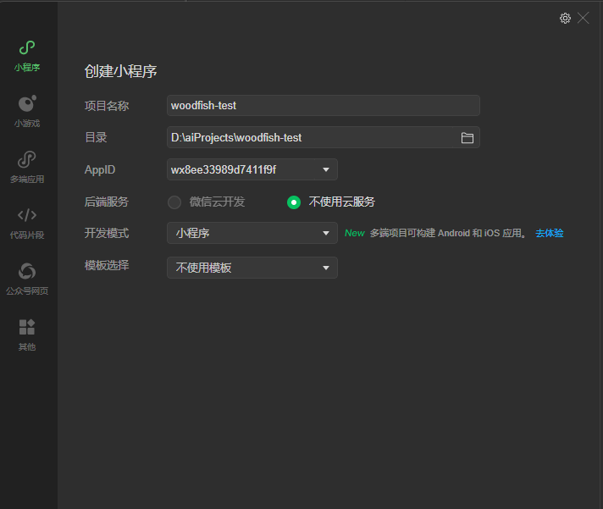Click the 开发模式 label
Screen dimensions: 603x509
pos(107,233)
